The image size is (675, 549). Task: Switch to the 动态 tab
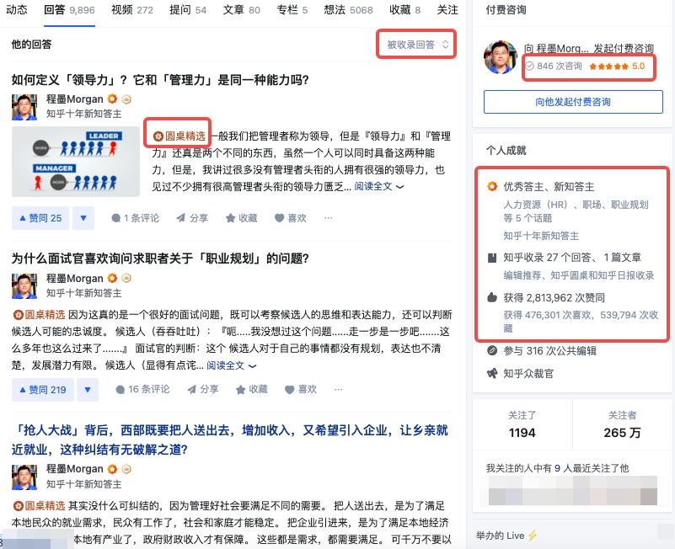coord(16,10)
